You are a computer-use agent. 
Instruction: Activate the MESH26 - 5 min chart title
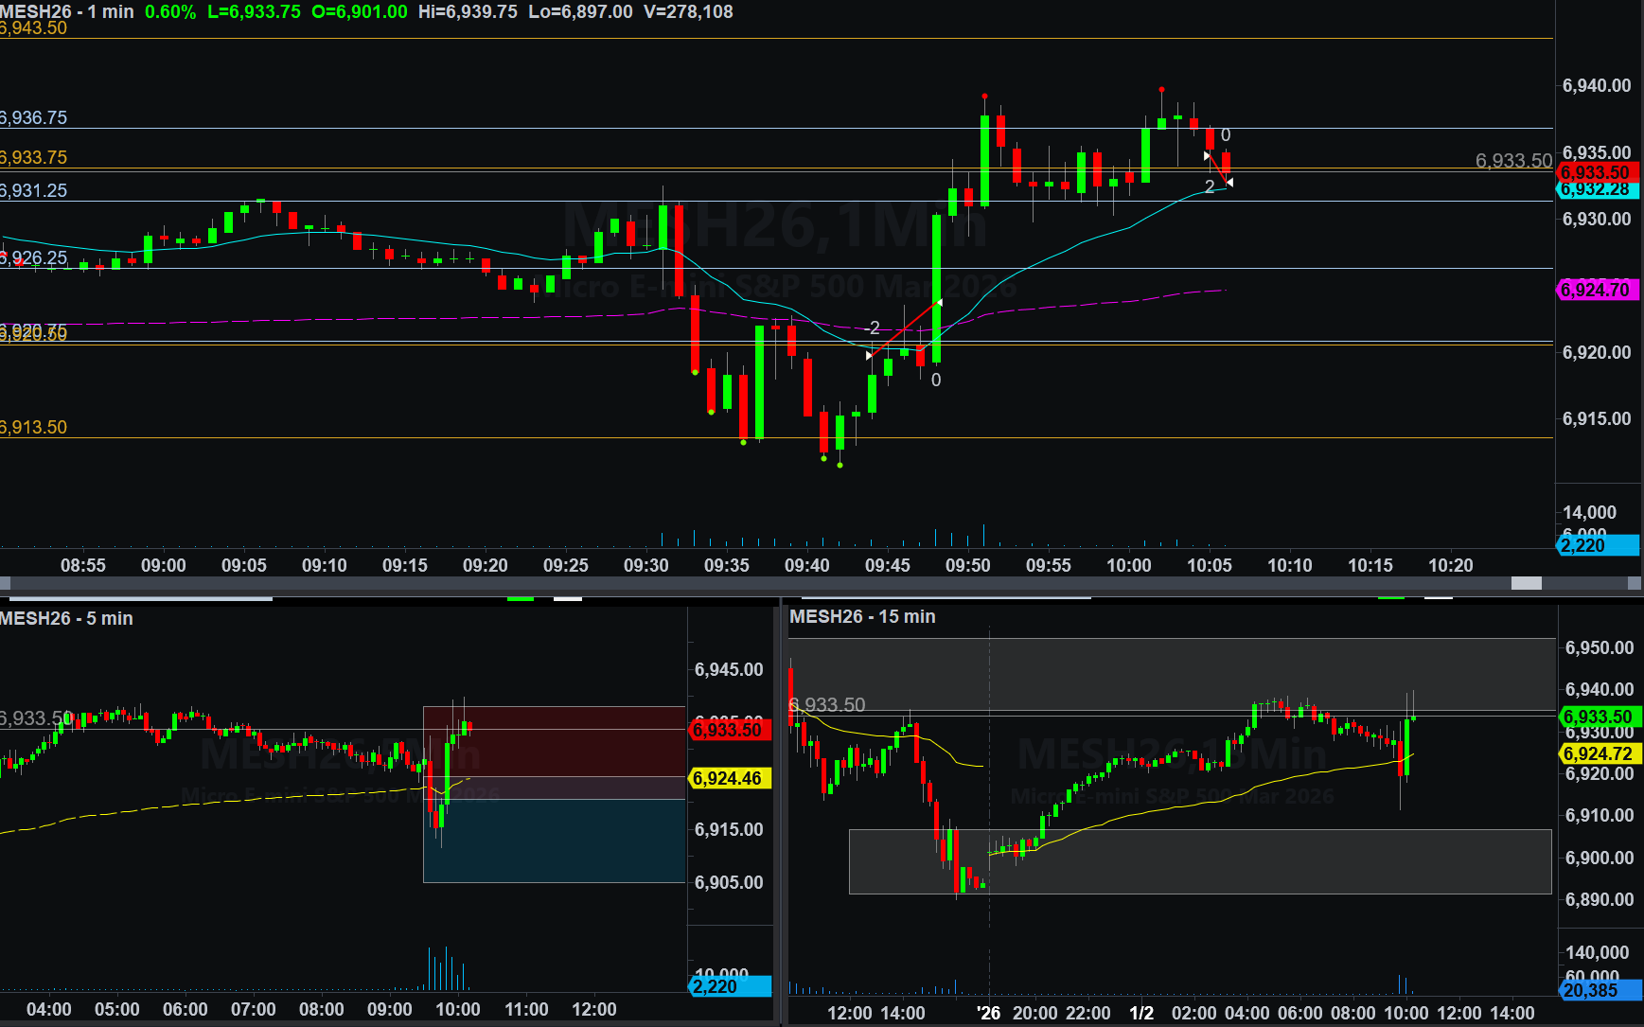66,618
